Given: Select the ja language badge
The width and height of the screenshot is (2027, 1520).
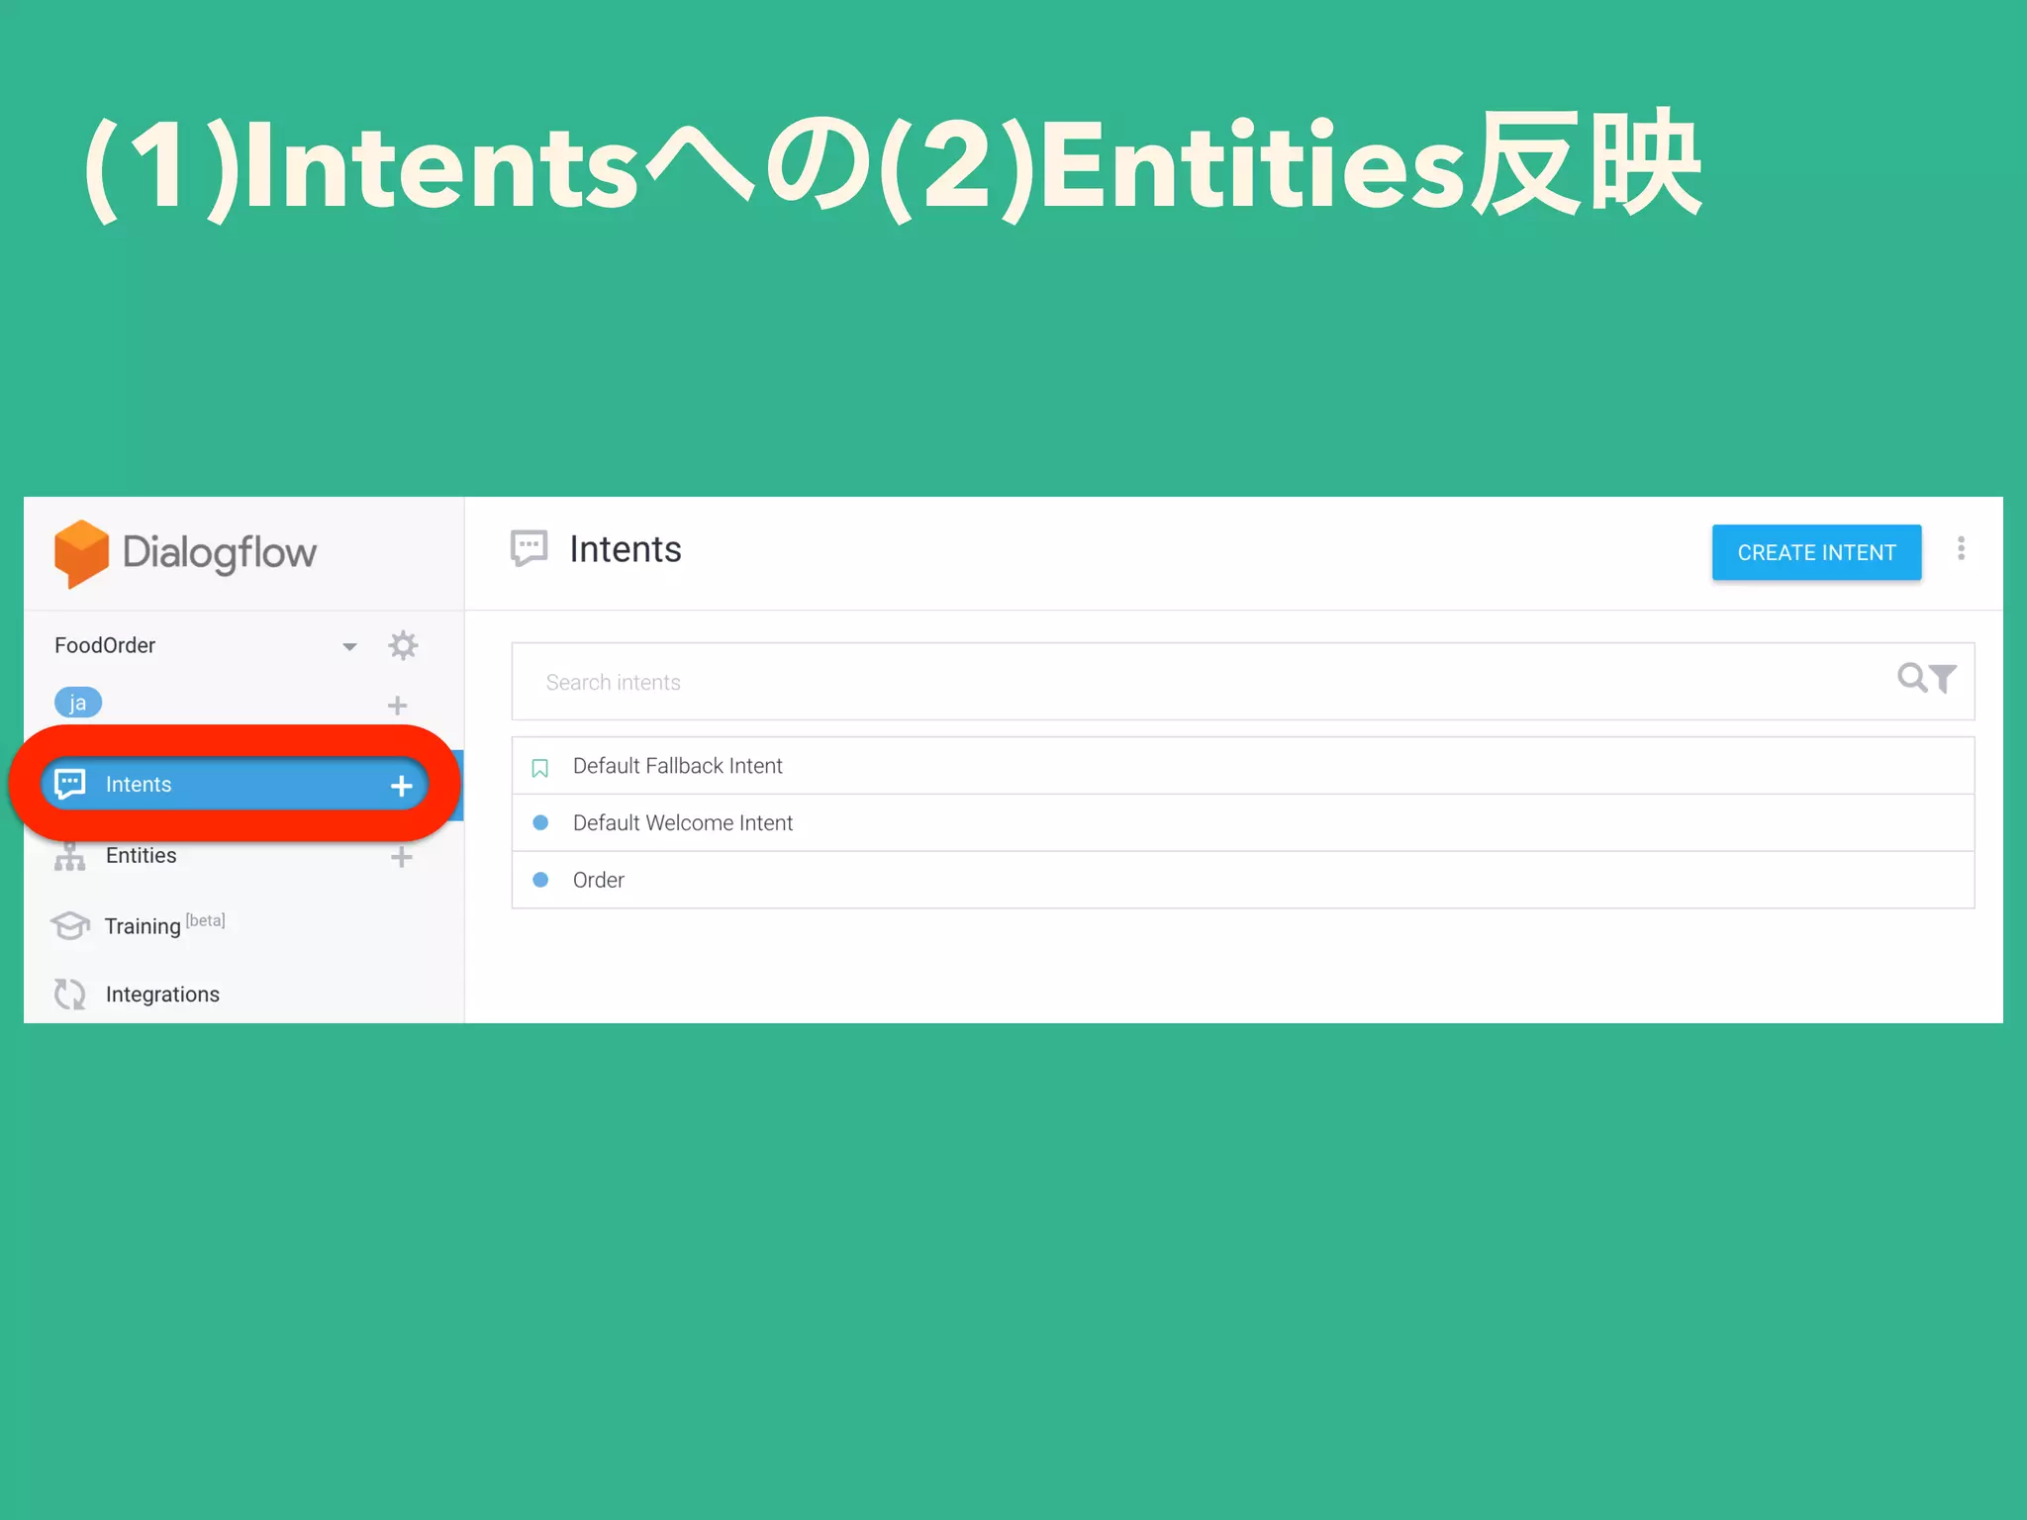Looking at the screenshot, I should pyautogui.click(x=78, y=703).
